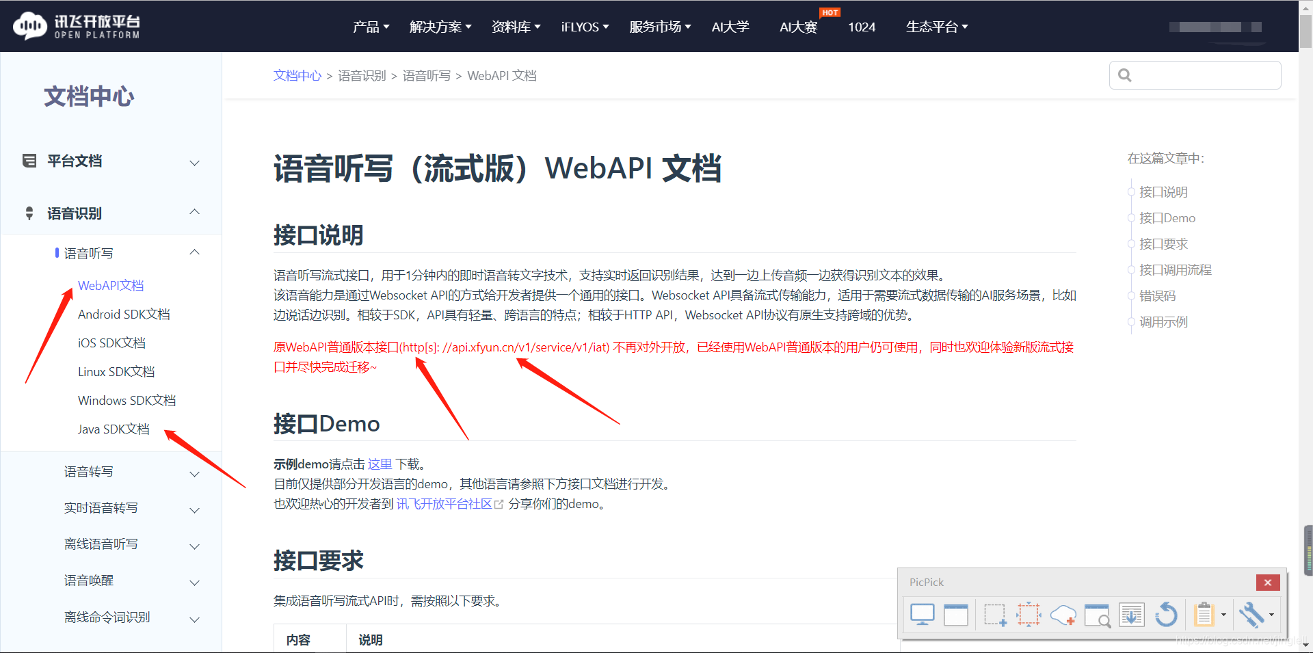Expand 语音唤醒 submenu chevron

click(x=194, y=583)
